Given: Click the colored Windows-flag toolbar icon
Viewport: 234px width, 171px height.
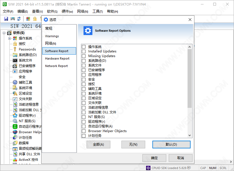Looking at the screenshot, I should [x=28, y=19].
